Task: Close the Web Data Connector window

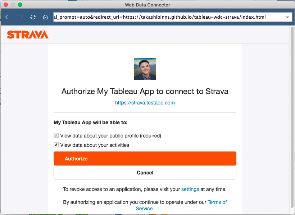Action: point(6,5)
